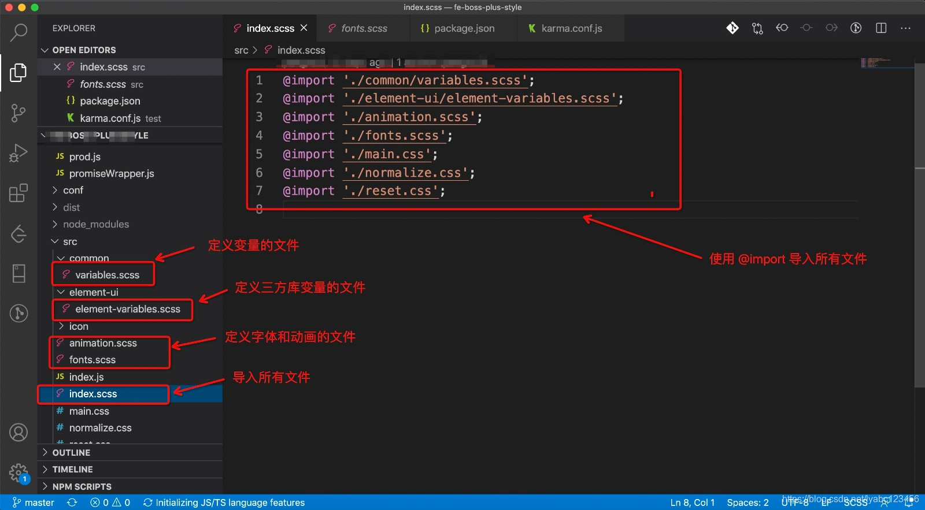Viewport: 925px width, 510px height.
Task: Collapse the element-ui folder
Action: pos(130,292)
